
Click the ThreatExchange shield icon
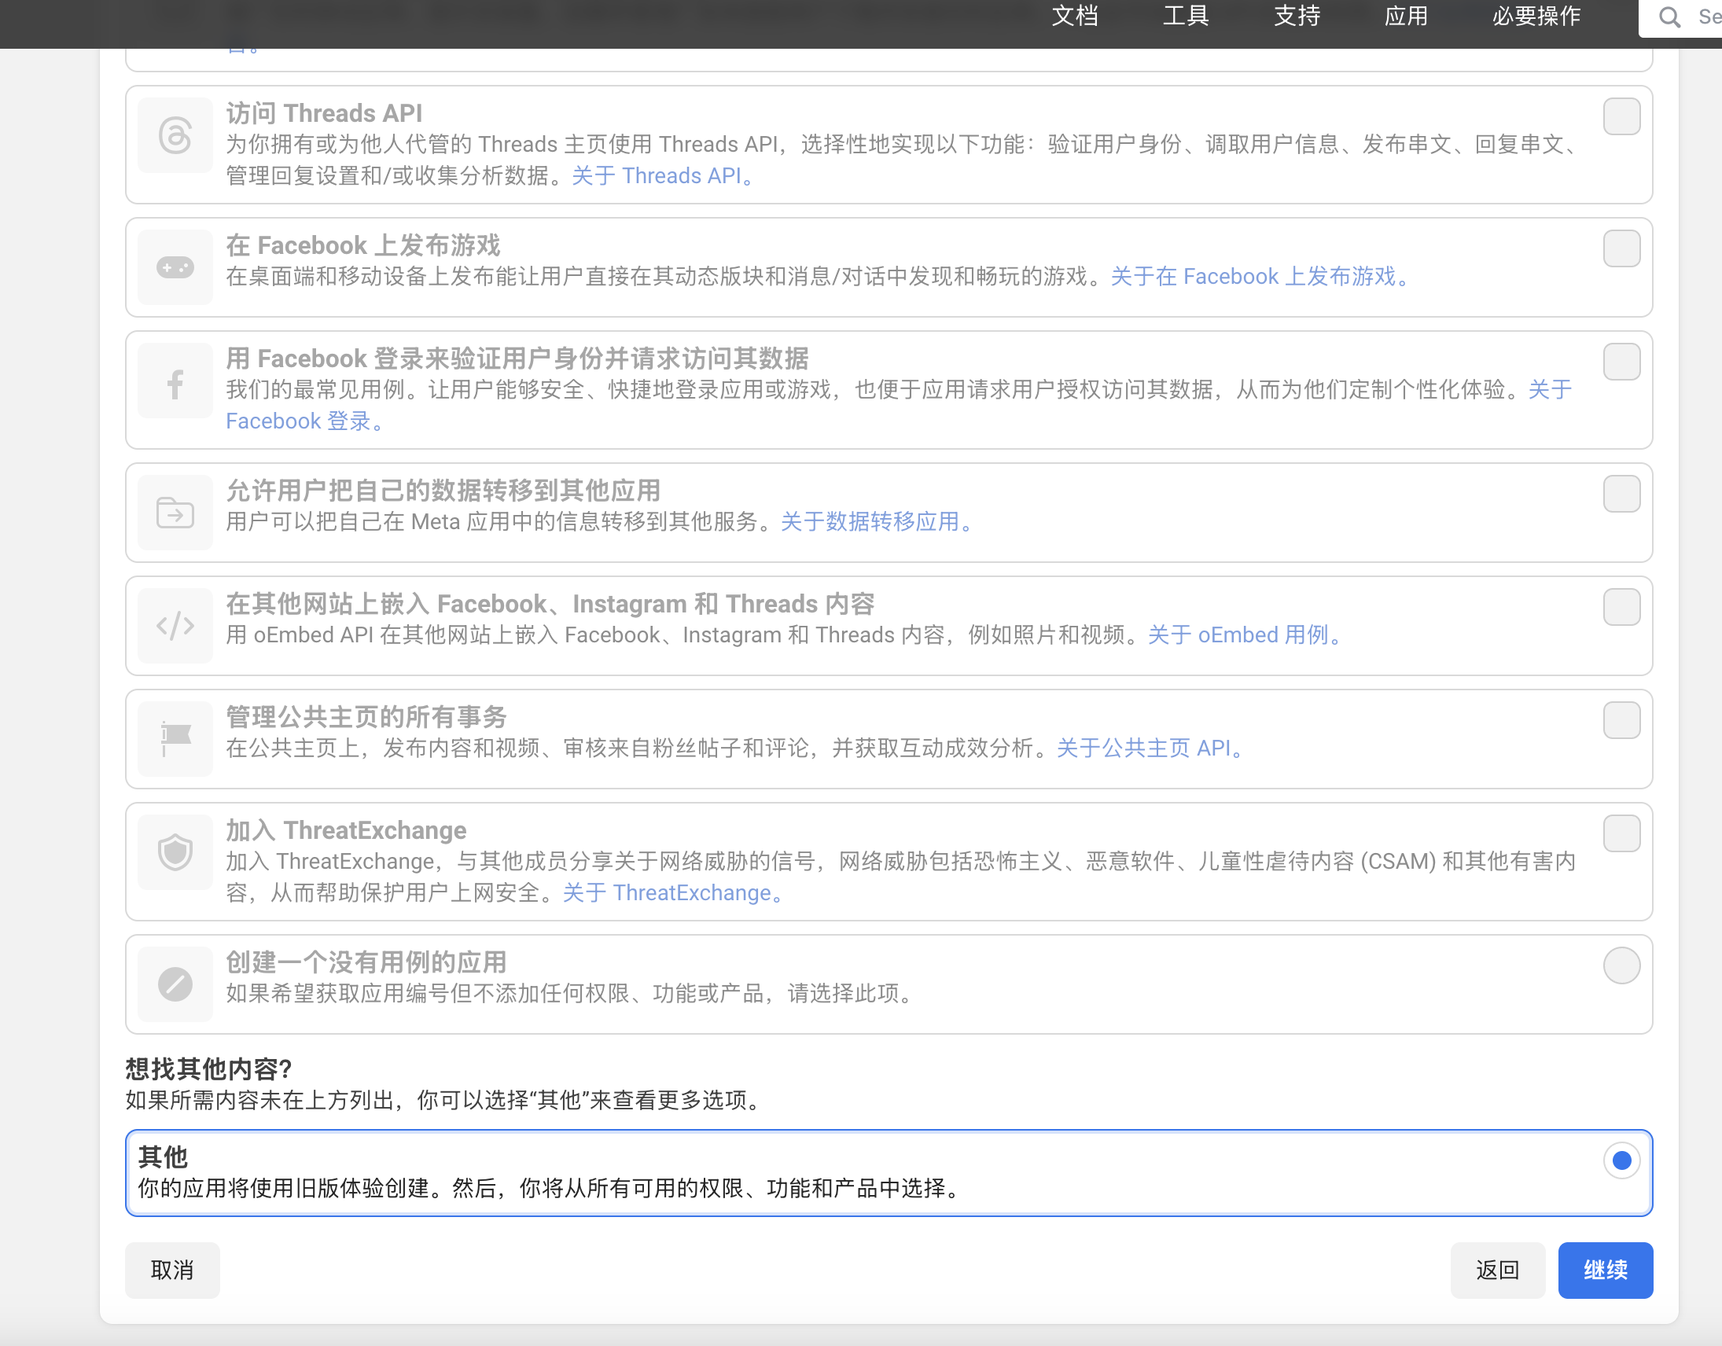click(175, 851)
